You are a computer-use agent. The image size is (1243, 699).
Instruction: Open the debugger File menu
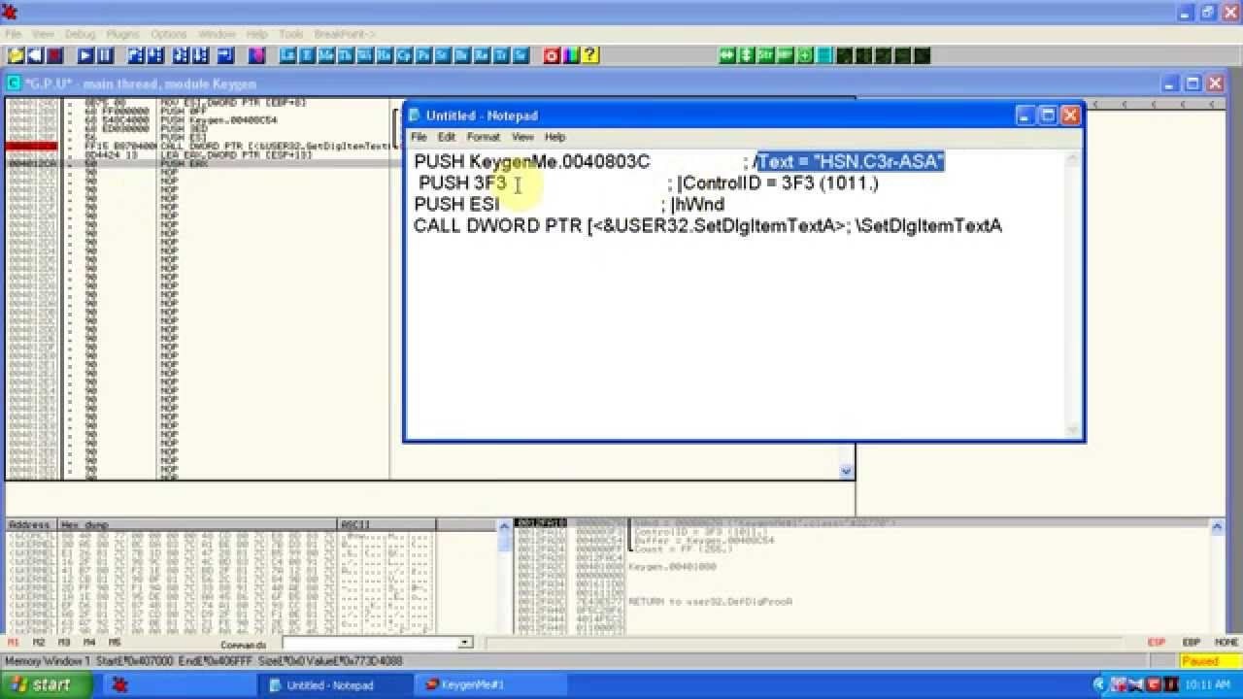coord(13,34)
